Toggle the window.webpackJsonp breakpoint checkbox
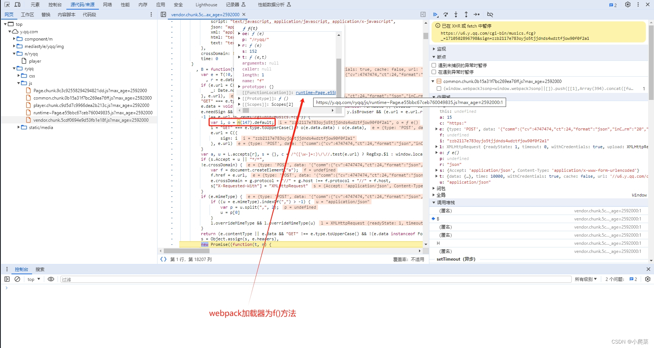The height and width of the screenshot is (348, 654). (x=439, y=88)
